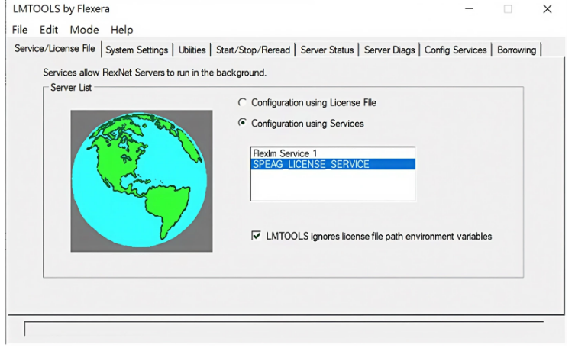Minimize the LMTOOLS window
The height and width of the screenshot is (348, 575).
pyautogui.click(x=467, y=9)
